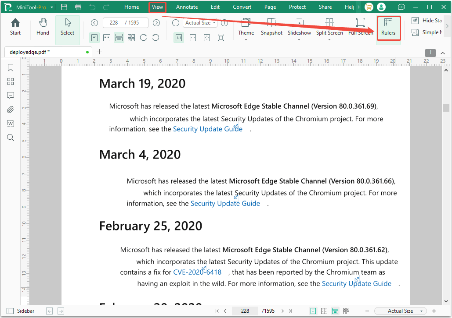Toggle Hide Status bar option
This screenshot has height=318, width=452.
coord(427,21)
